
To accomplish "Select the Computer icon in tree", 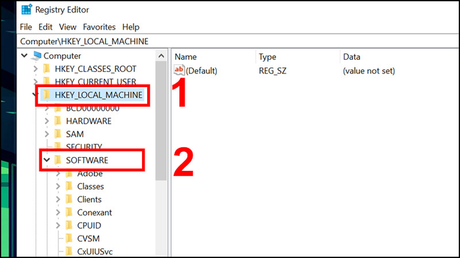I will (37, 56).
